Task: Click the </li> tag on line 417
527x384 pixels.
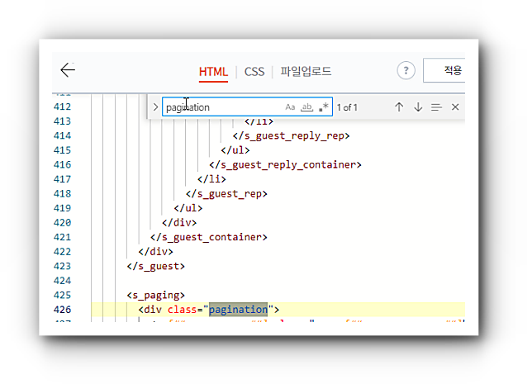Action: [211, 179]
